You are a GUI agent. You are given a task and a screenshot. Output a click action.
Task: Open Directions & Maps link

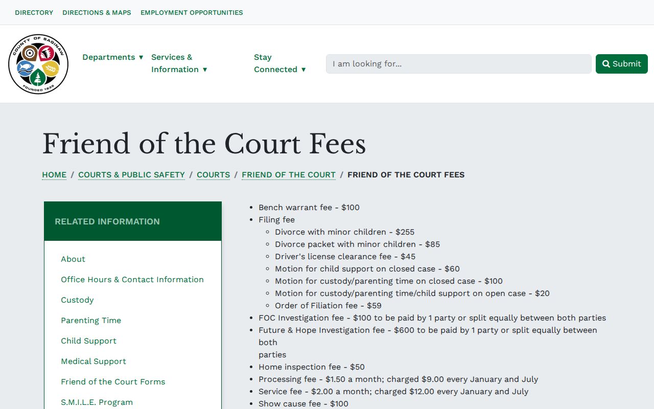(x=97, y=12)
